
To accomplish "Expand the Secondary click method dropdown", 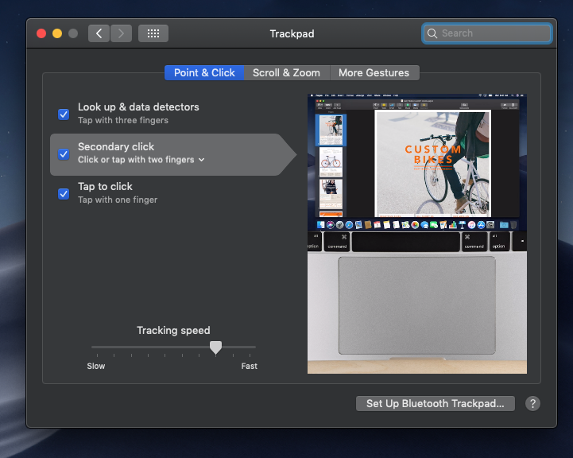I will [201, 160].
